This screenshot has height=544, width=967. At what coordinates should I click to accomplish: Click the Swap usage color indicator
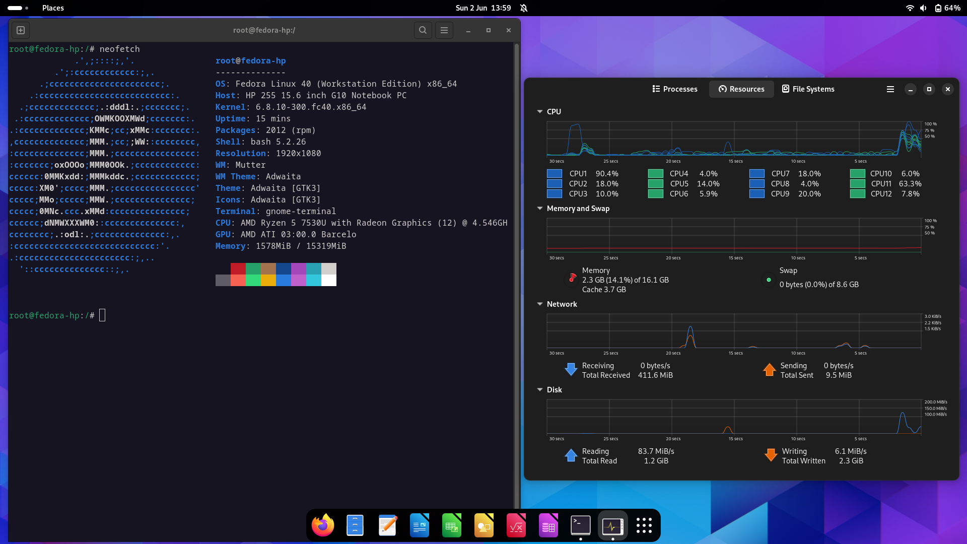coord(769,280)
